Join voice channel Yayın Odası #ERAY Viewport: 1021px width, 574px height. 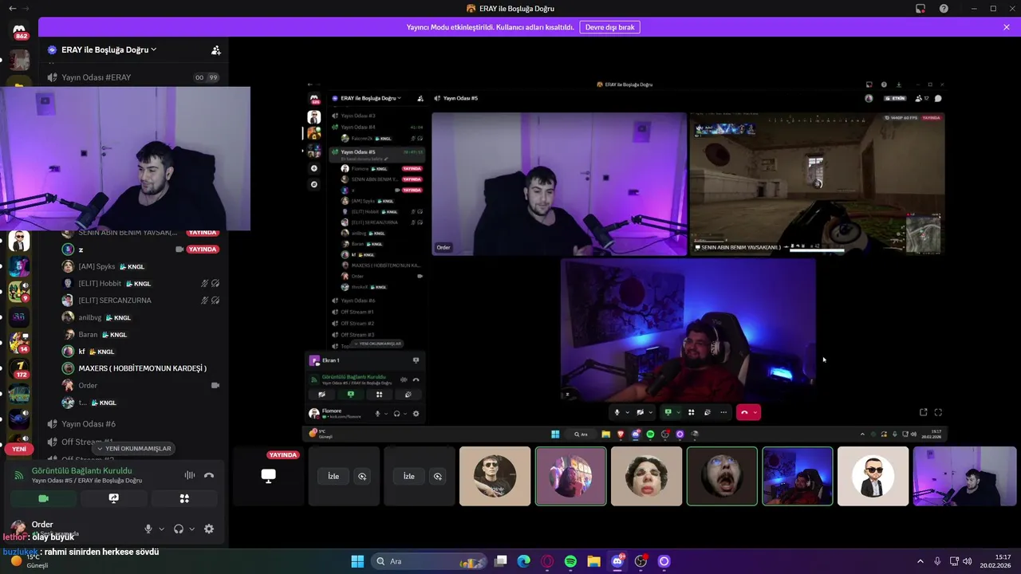point(132,77)
